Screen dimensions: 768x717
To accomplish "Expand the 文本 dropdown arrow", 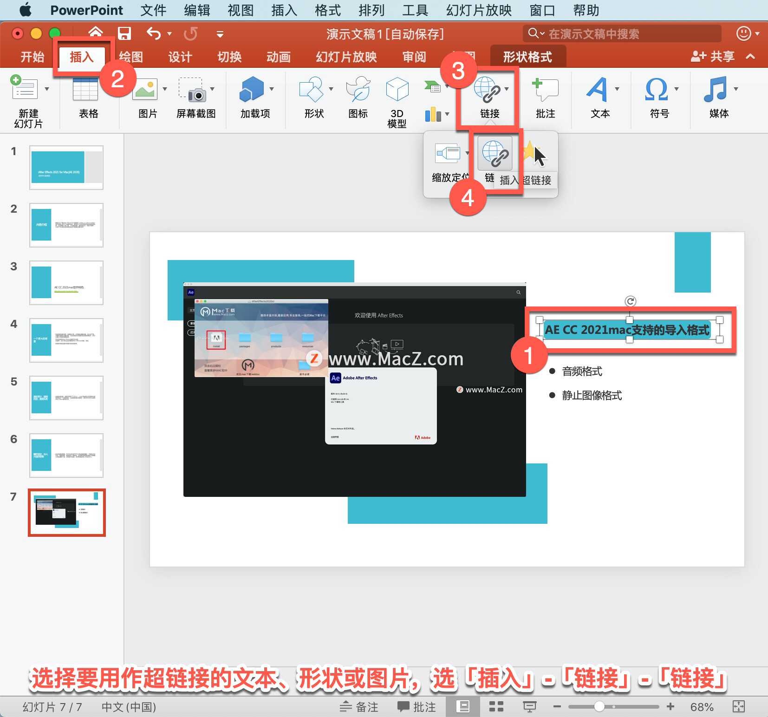I will (617, 89).
